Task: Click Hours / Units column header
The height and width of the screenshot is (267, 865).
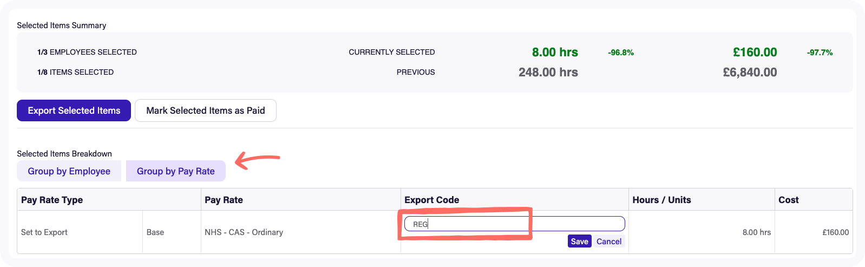Action: 661,200
